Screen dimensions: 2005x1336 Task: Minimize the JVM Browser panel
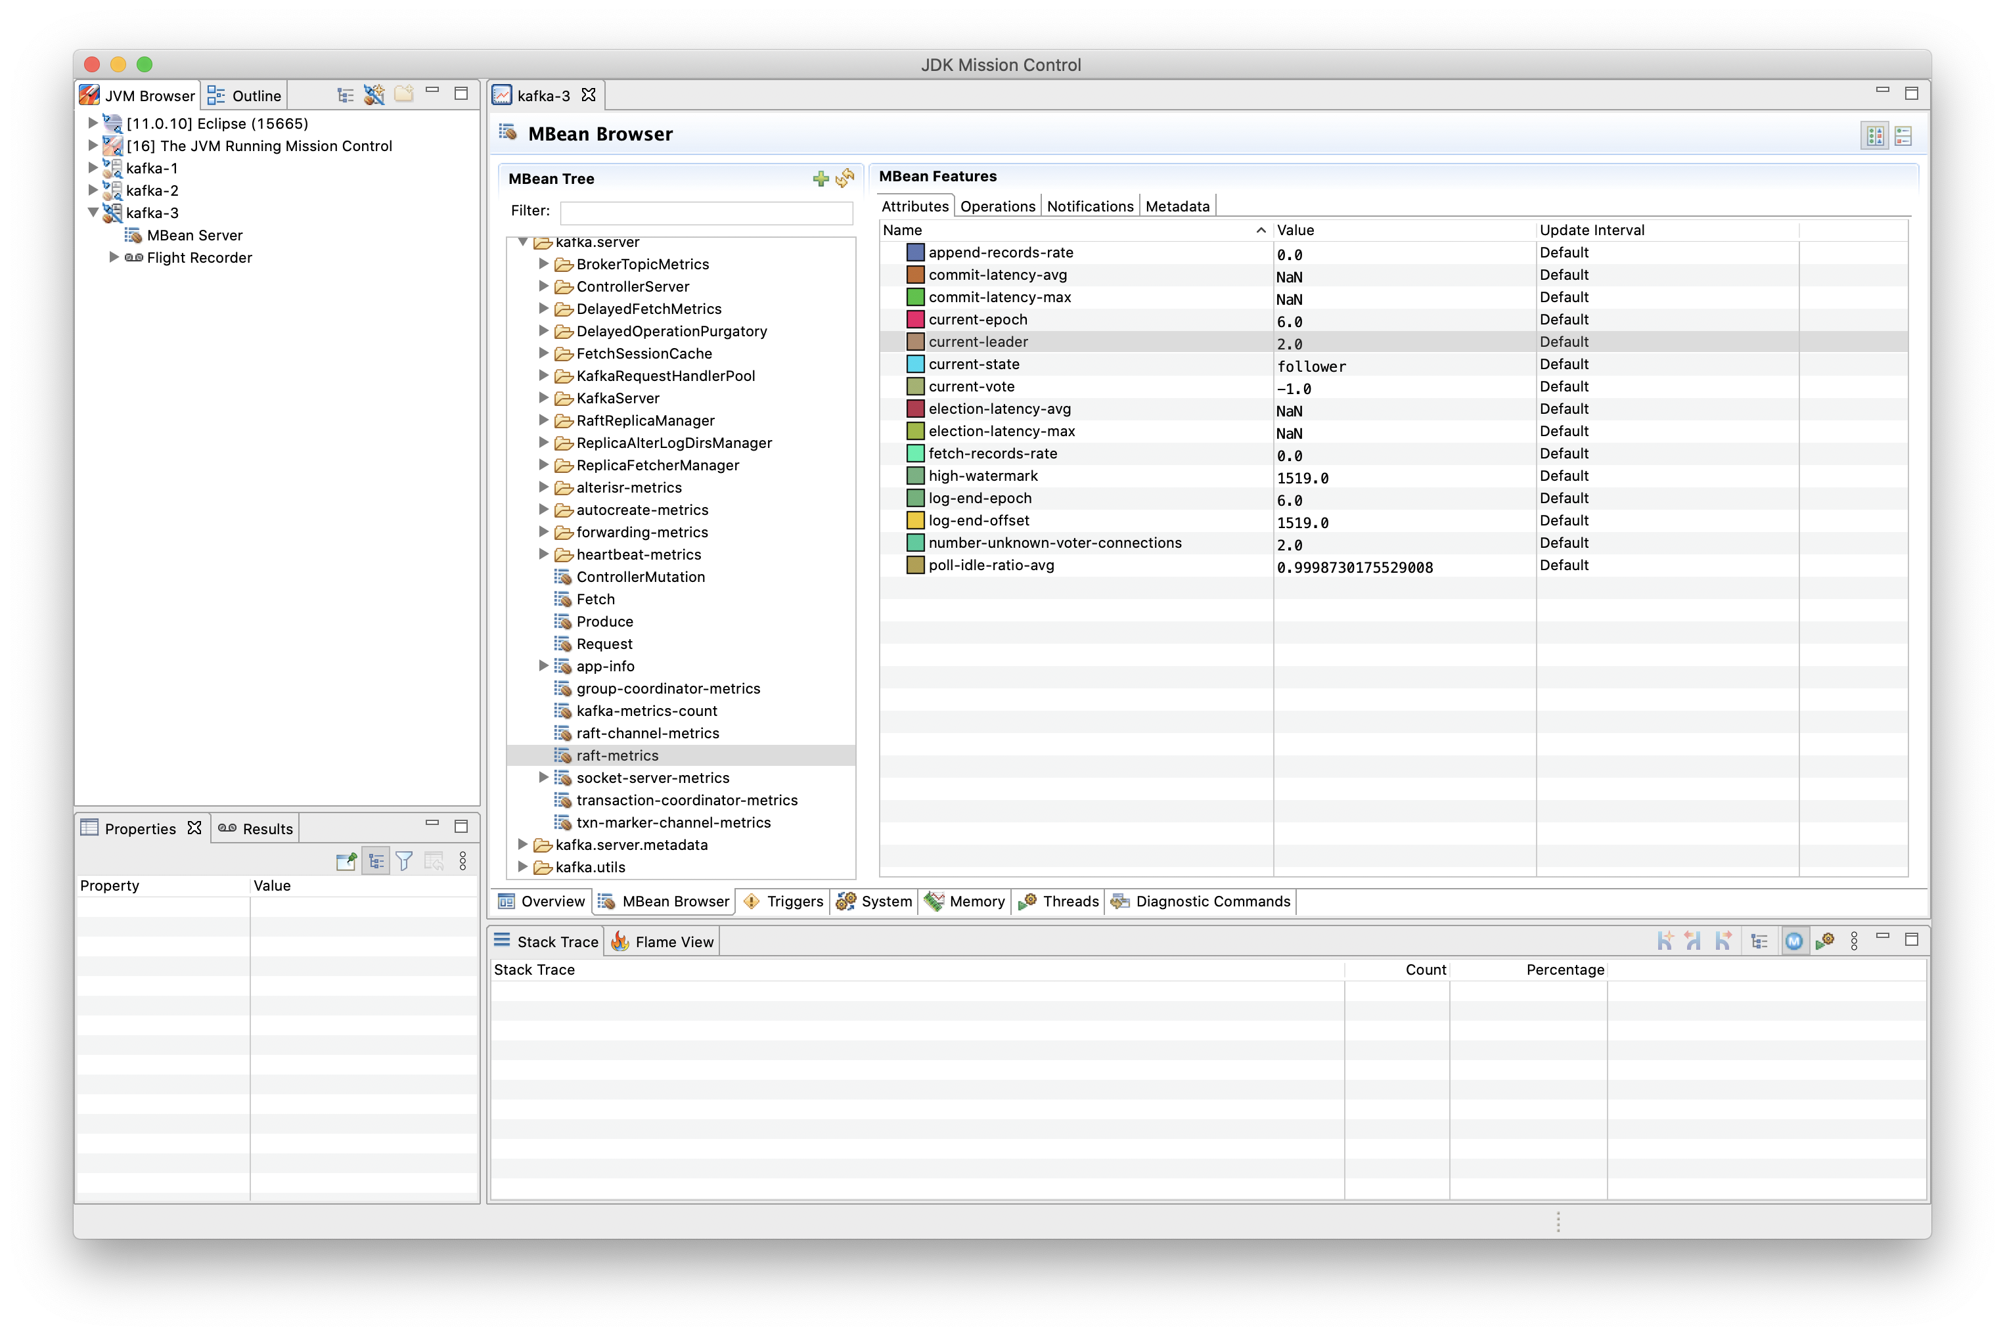[x=432, y=91]
